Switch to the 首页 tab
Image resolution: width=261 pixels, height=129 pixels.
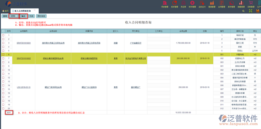coord(5,11)
